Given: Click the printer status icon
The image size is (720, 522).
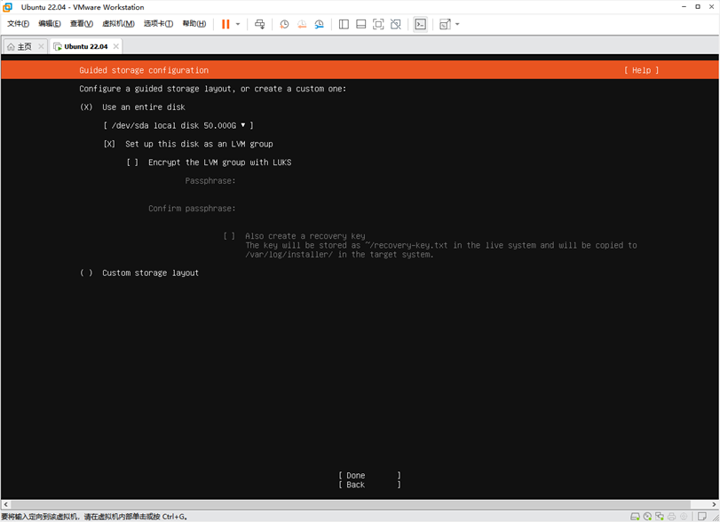Looking at the screenshot, I should (671, 517).
